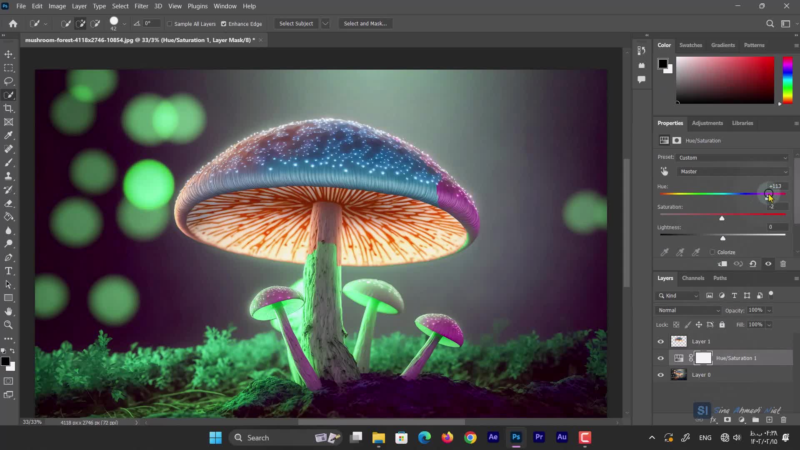Switch to the Channels tab
The width and height of the screenshot is (800, 450).
(x=693, y=278)
